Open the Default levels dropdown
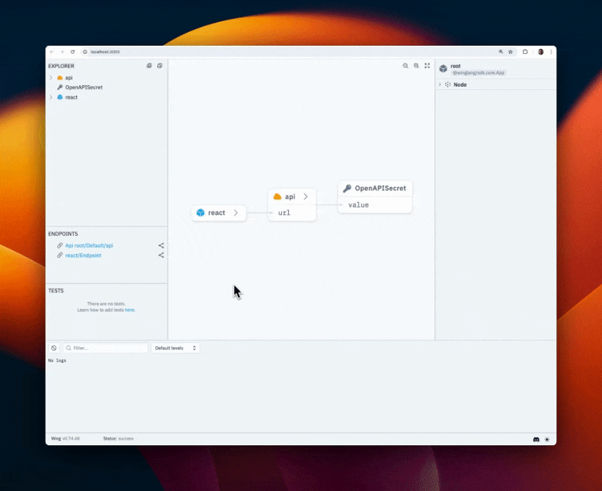The height and width of the screenshot is (491, 602). 175,348
